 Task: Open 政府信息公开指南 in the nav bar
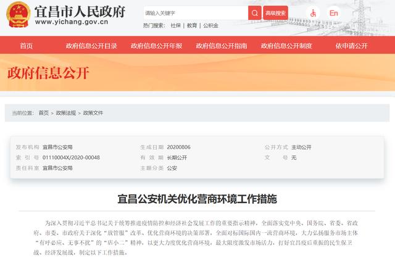point(221,46)
